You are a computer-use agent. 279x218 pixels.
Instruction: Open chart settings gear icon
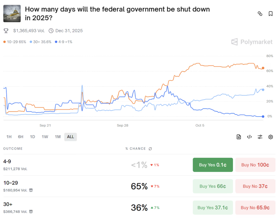click(271, 137)
